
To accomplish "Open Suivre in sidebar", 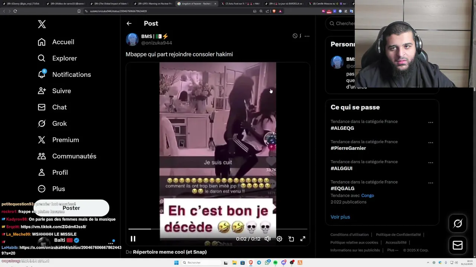I will click(x=54, y=91).
